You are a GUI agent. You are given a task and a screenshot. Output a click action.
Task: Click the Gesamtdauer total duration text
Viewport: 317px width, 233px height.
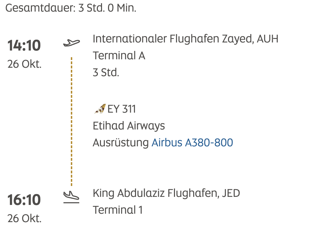coord(71,8)
